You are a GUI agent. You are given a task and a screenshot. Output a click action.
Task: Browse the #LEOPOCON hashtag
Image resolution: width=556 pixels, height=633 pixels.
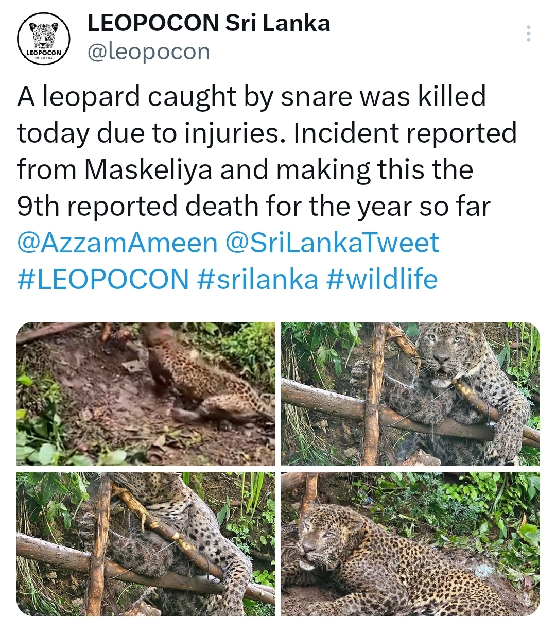[103, 279]
